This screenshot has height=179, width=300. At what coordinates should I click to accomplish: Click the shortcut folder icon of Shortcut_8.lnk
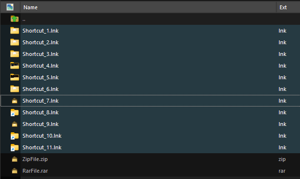pyautogui.click(x=15, y=112)
